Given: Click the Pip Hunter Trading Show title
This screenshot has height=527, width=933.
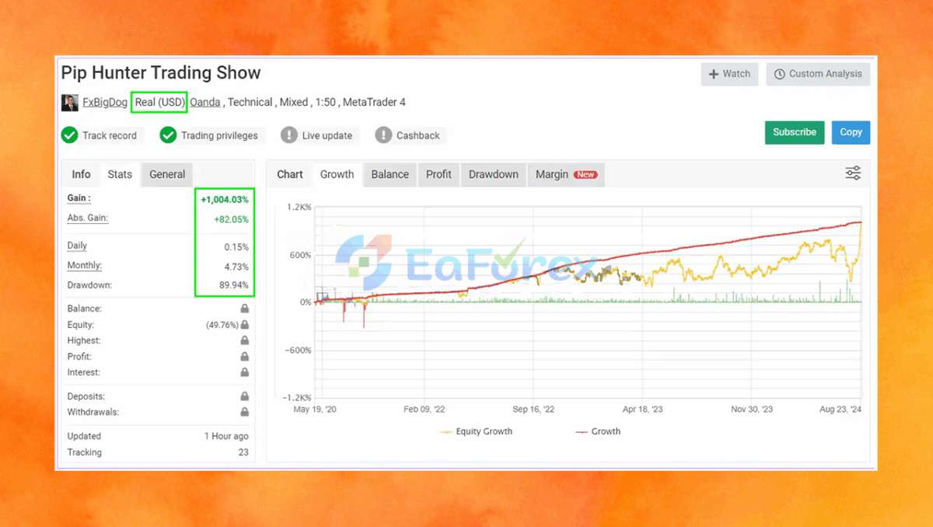Looking at the screenshot, I should (x=161, y=73).
